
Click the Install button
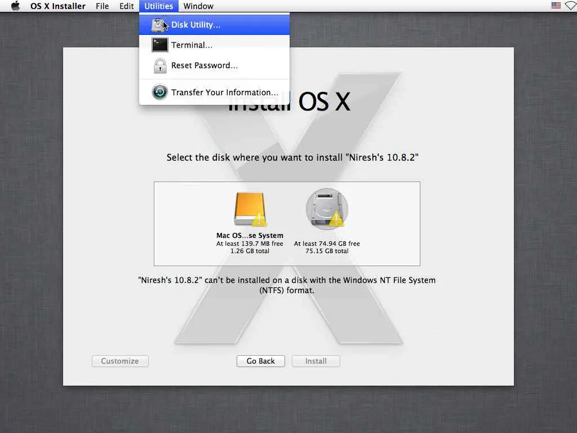(x=316, y=361)
